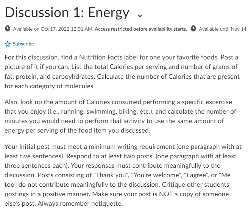Click the bold Access restricted before availability starts text
The width and height of the screenshot is (248, 214).
(141, 29)
